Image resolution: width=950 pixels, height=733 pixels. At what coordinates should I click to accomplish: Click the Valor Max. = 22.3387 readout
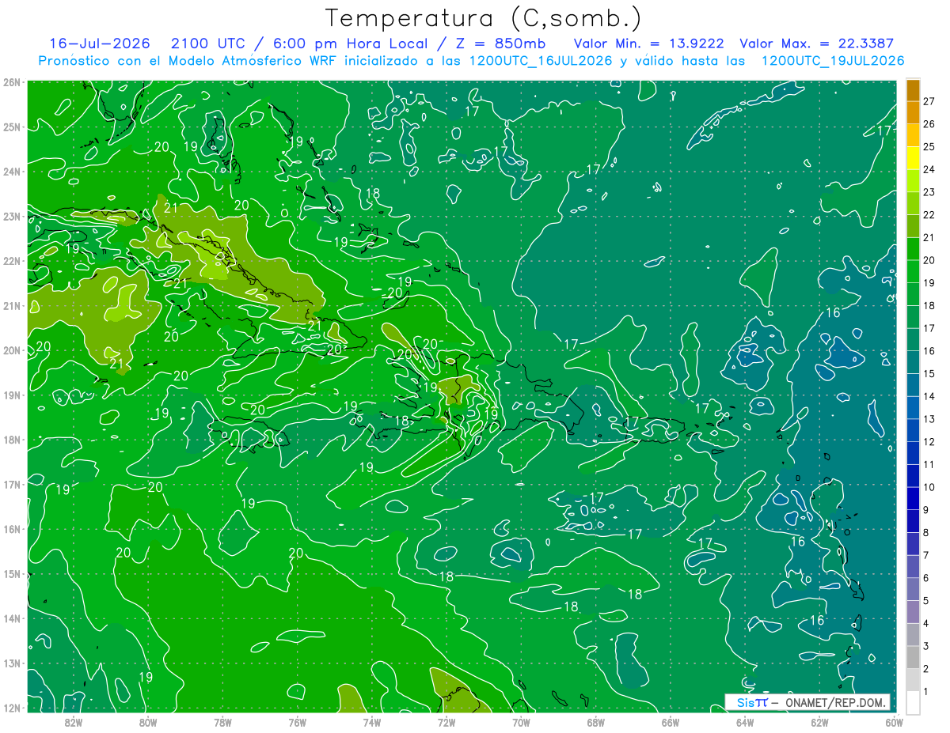(x=817, y=44)
